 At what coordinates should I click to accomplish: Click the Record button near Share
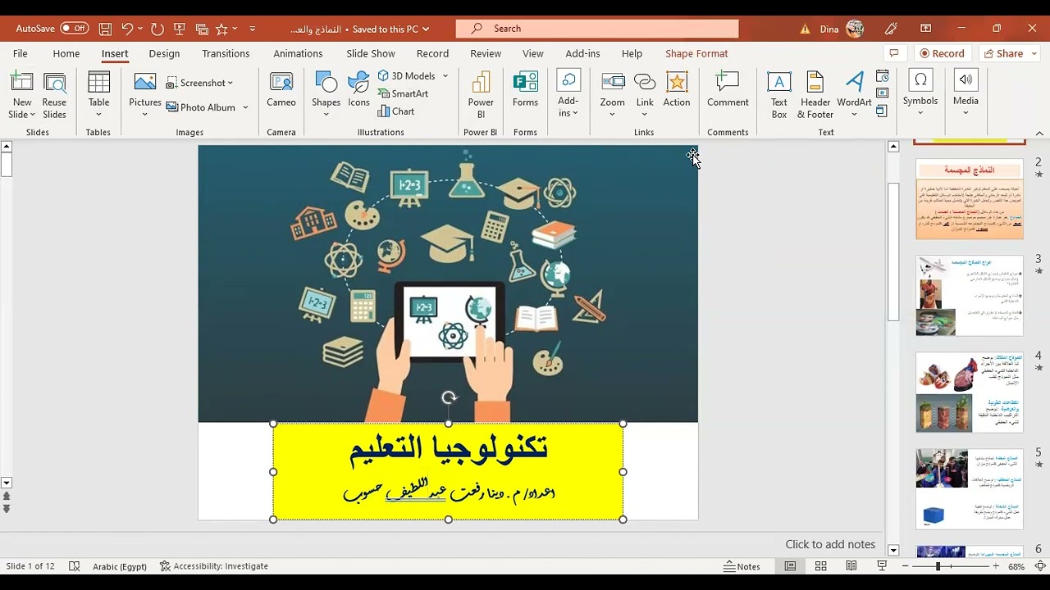(943, 53)
